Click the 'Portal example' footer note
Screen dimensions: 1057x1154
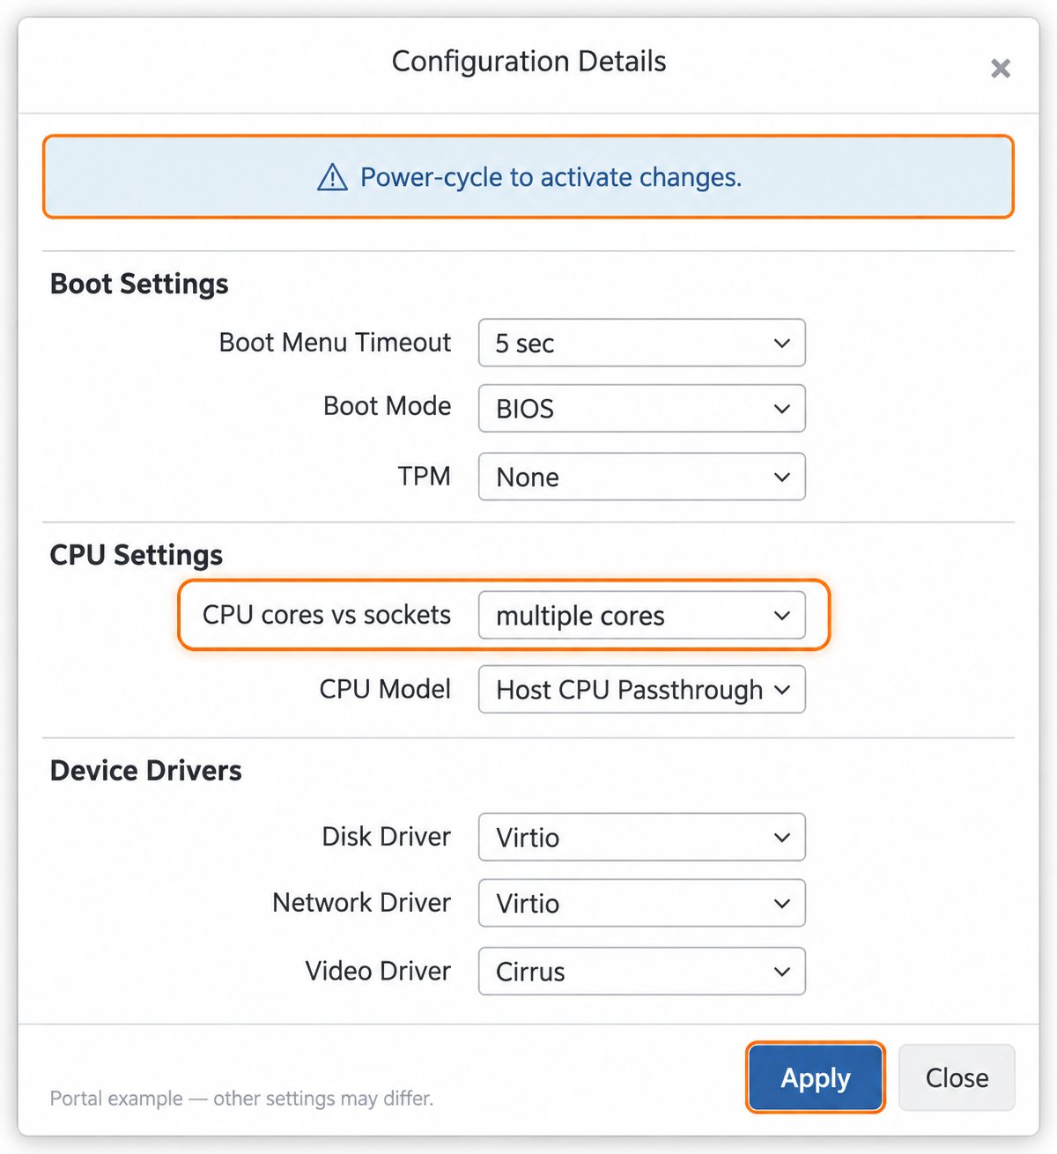tap(241, 1099)
